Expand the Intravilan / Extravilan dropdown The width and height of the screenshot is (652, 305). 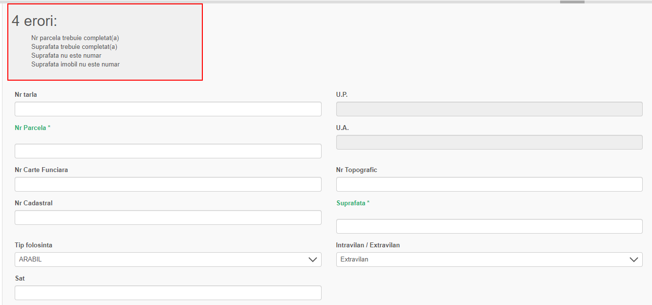pyautogui.click(x=489, y=260)
